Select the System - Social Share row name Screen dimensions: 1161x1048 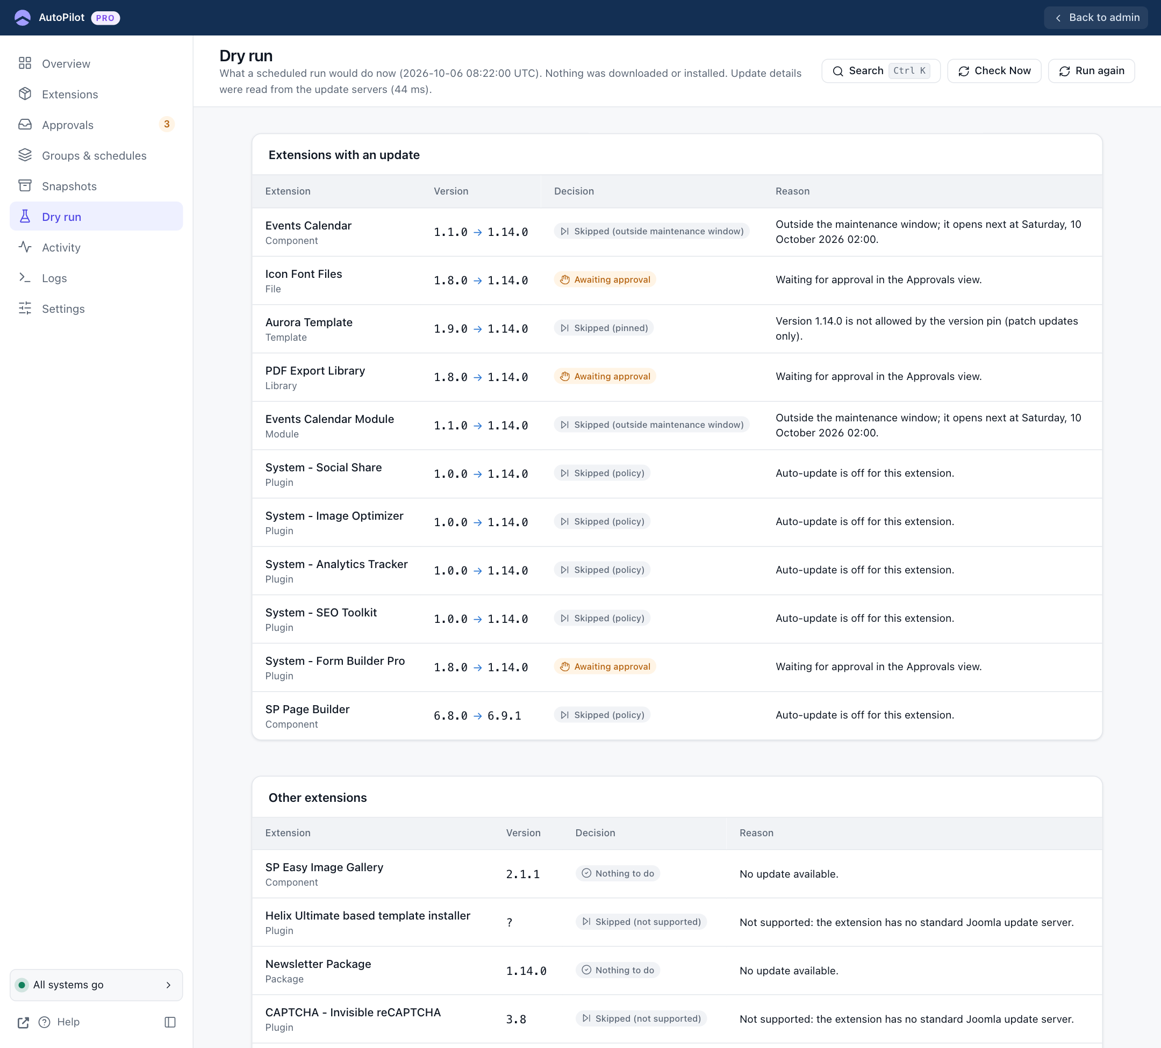point(323,468)
